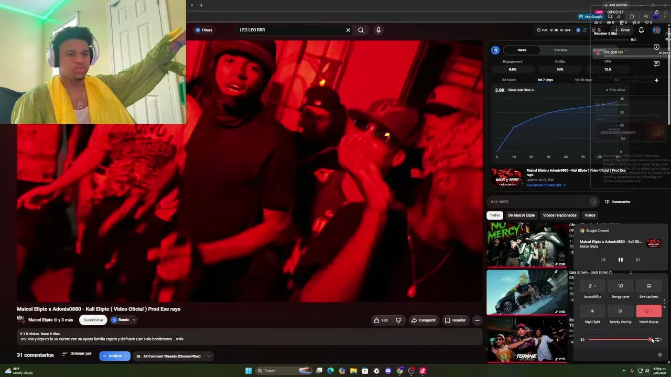
Task: Save the video with Guardar
Action: pos(455,320)
